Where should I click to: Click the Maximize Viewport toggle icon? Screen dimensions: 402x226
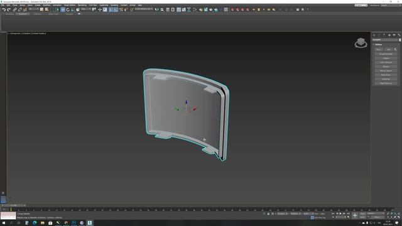click(x=399, y=217)
